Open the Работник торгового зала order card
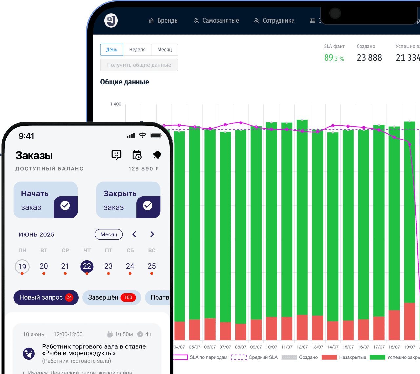 point(87,349)
